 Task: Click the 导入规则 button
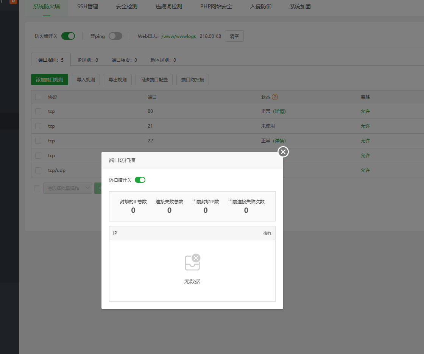[x=86, y=80]
